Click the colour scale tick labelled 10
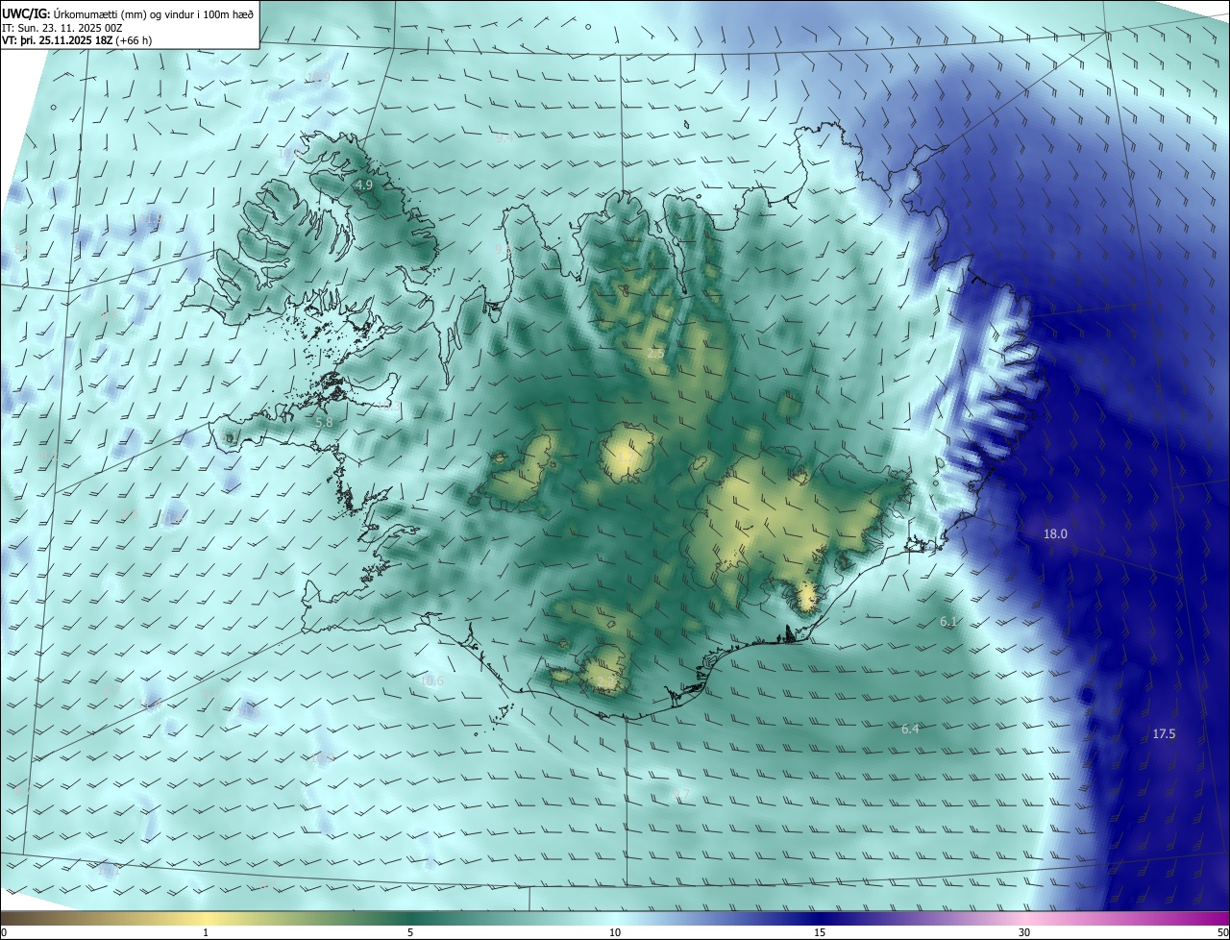Screen dimensions: 1230x940 [615, 932]
